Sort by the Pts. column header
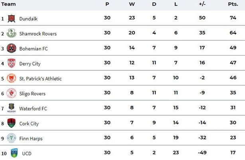The image size is (245, 160). point(233,4)
